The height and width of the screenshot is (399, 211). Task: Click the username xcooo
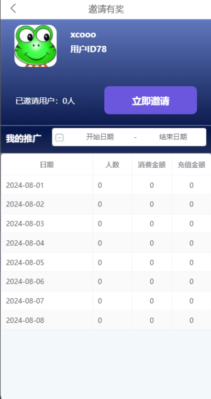pyautogui.click(x=83, y=35)
